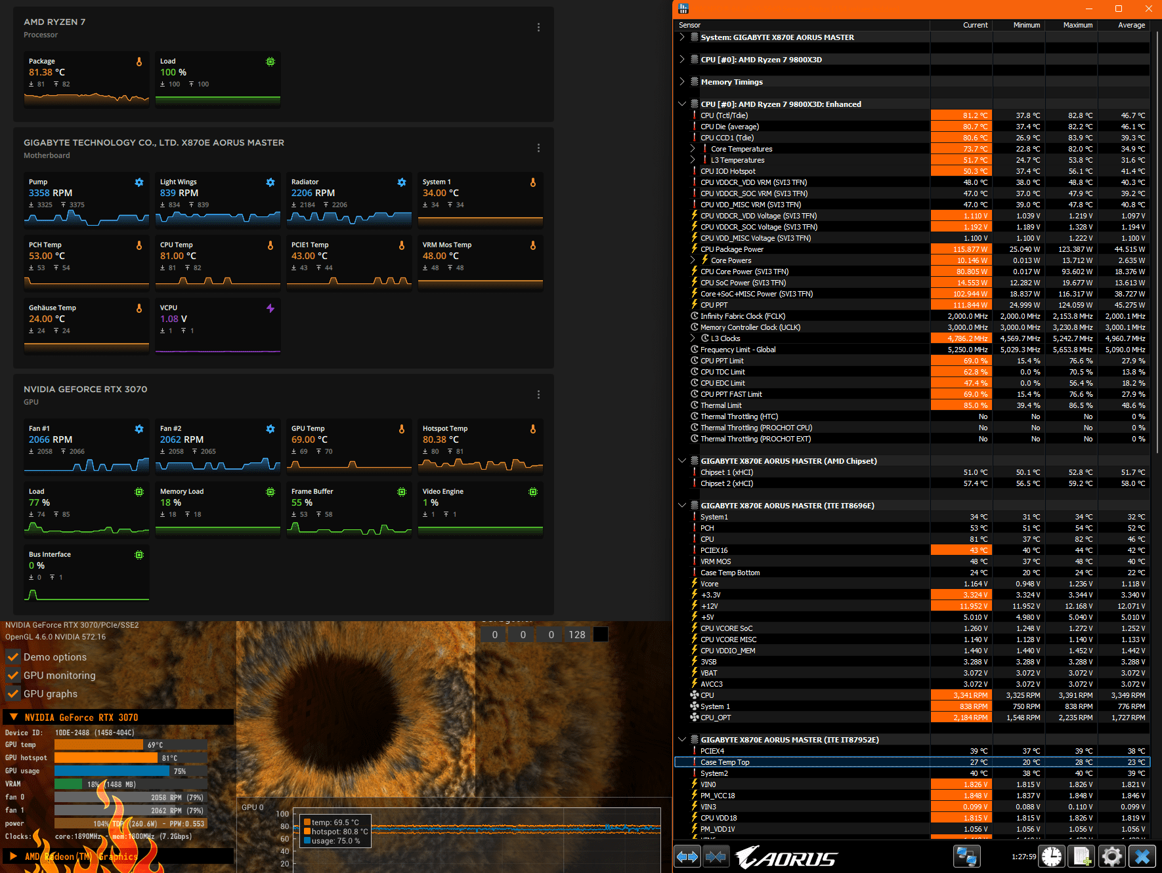Image resolution: width=1162 pixels, height=873 pixels.
Task: Click the thermometer icon on PCH Temp card
Action: pos(139,245)
